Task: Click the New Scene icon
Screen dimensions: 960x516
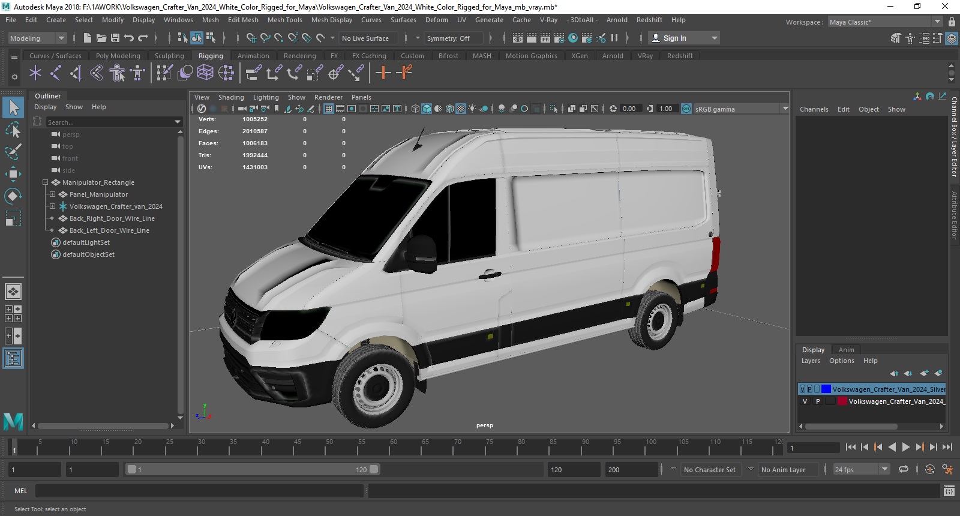Action: coord(88,38)
